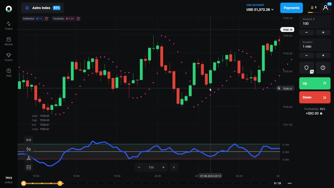Click the price alert bell icon
334x188 pixels.
point(279,89)
